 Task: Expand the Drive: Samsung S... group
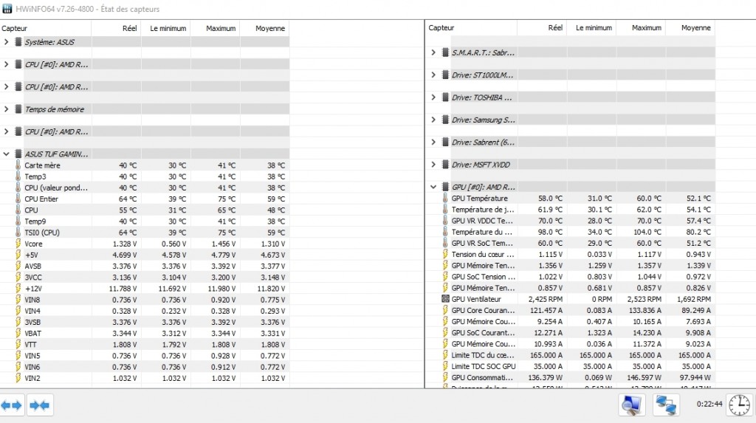pos(433,120)
